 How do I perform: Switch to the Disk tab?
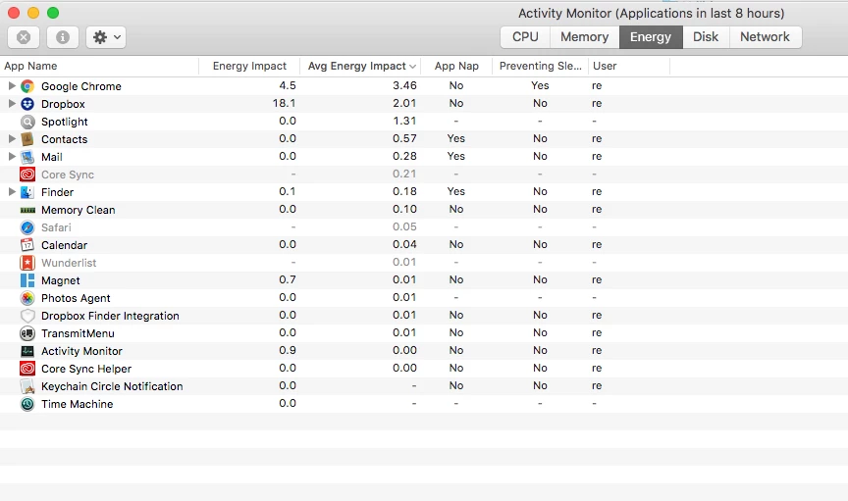(x=706, y=36)
